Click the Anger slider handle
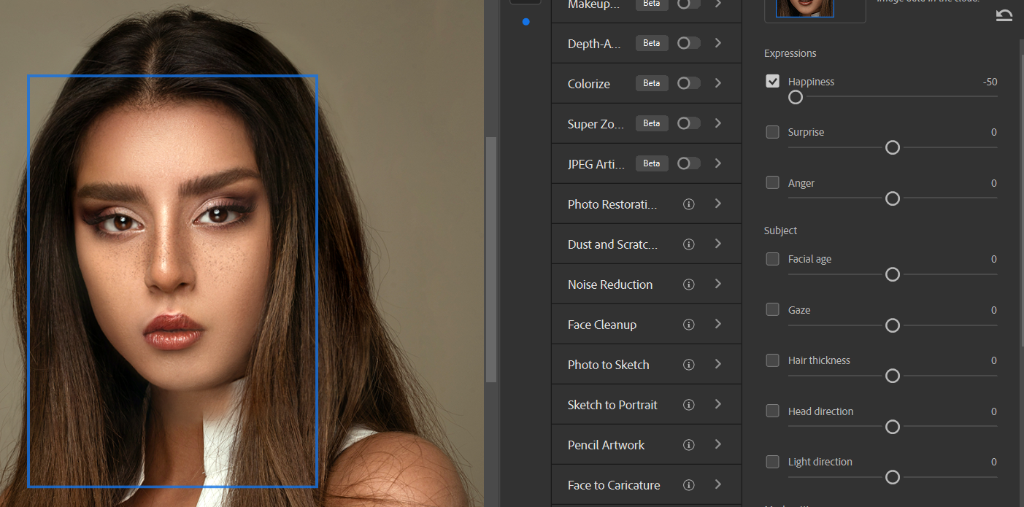Image resolution: width=1024 pixels, height=507 pixels. 892,198
